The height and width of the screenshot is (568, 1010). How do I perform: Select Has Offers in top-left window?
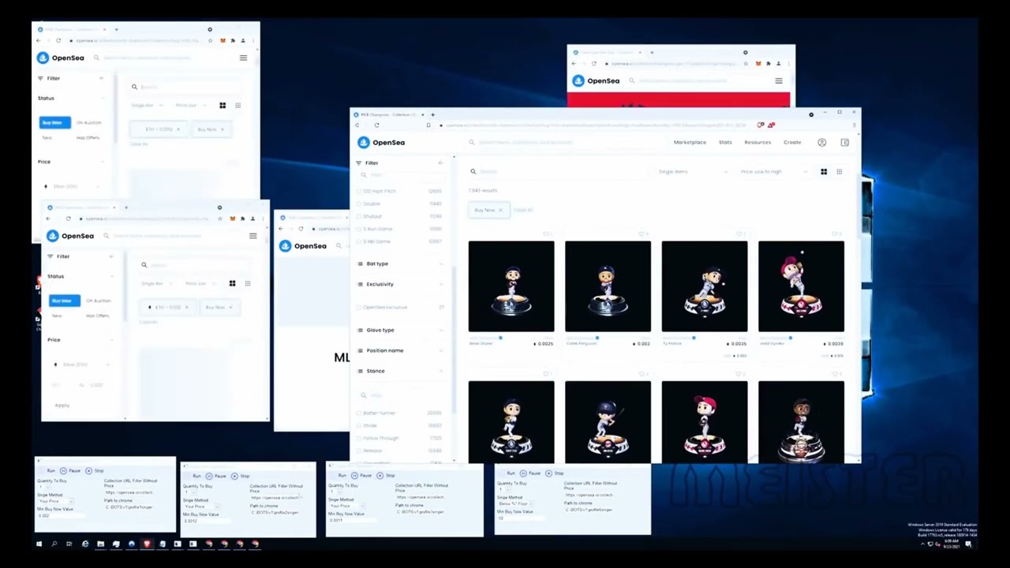click(88, 138)
